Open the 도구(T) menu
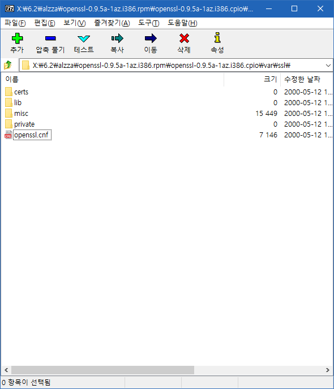This screenshot has width=334, height=389. pos(148,23)
